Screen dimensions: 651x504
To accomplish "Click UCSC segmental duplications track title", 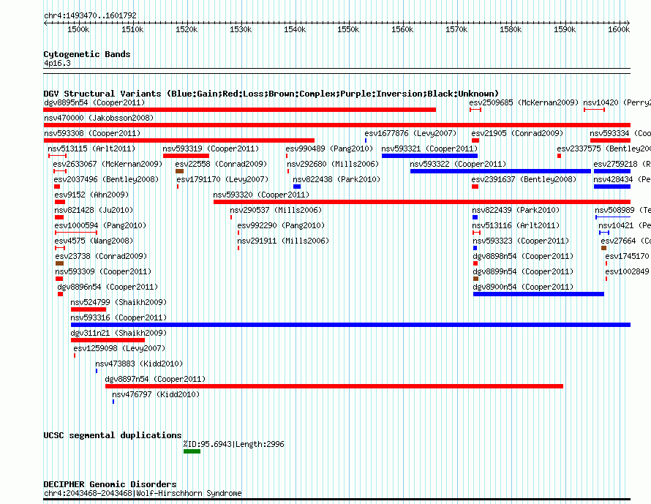I will tap(113, 435).
